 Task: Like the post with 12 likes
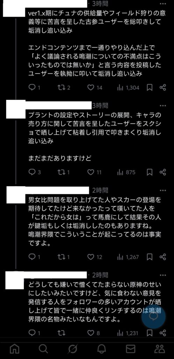[x=91, y=257]
